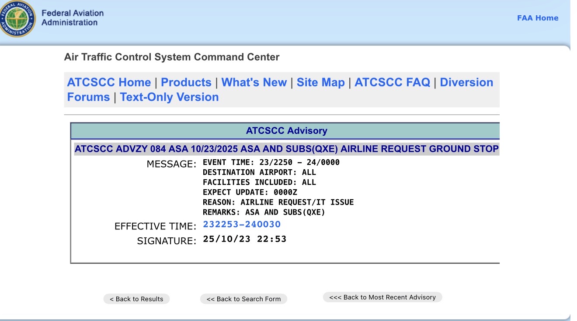Click the FAA seal logo
Viewport: 577px width, 321px height.
tap(17, 18)
